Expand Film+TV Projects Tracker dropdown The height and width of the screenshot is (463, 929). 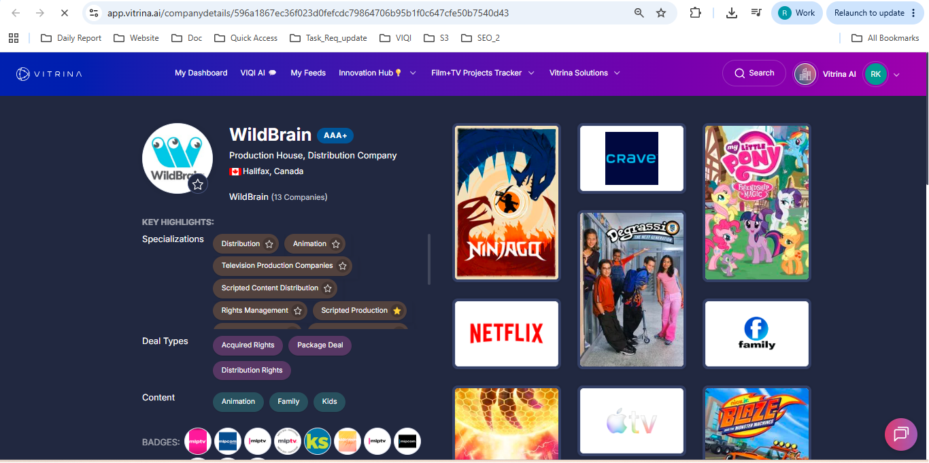tap(531, 73)
